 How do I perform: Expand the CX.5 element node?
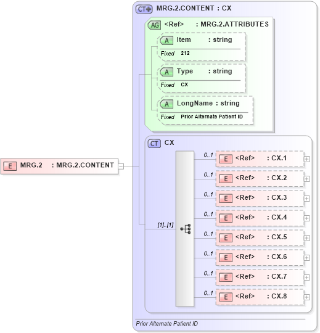(306, 238)
